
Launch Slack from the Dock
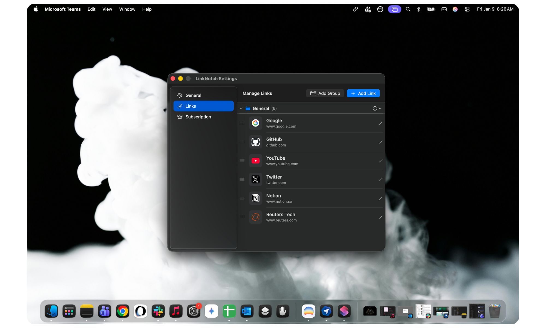158,311
